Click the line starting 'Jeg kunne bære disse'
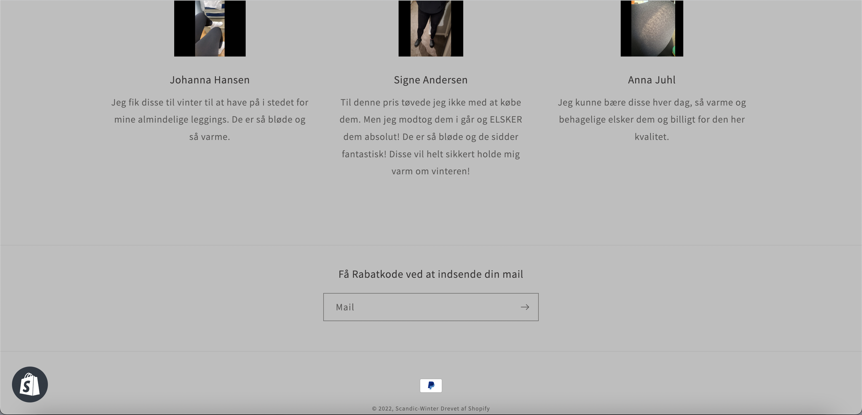Image resolution: width=862 pixels, height=415 pixels. [x=652, y=102]
